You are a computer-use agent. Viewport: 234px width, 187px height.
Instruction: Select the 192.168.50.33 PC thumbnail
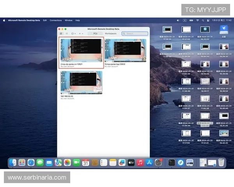82,83
